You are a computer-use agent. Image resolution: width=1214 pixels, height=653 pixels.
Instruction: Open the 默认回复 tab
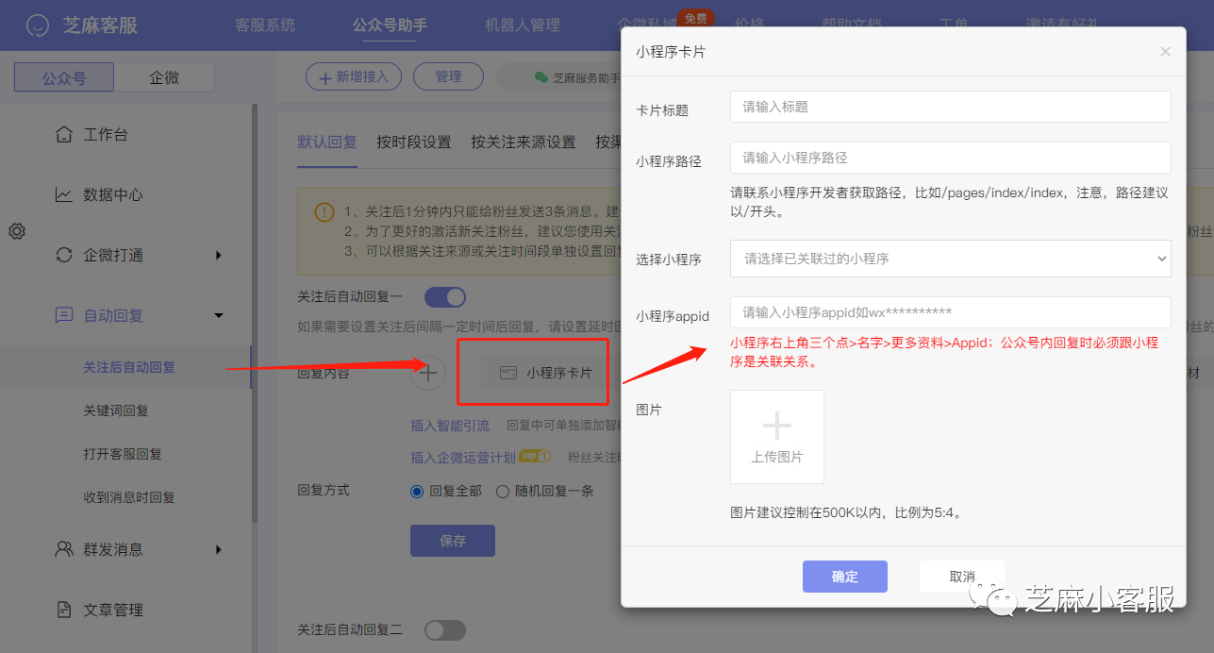[327, 142]
